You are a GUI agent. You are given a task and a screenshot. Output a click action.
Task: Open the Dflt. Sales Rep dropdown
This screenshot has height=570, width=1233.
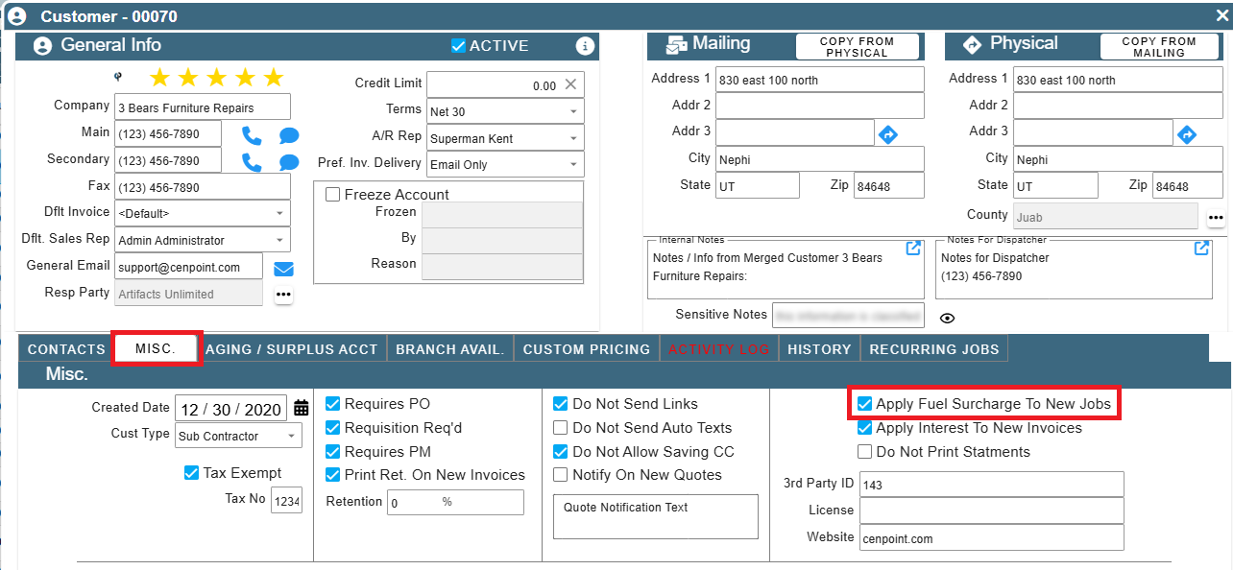pos(203,240)
